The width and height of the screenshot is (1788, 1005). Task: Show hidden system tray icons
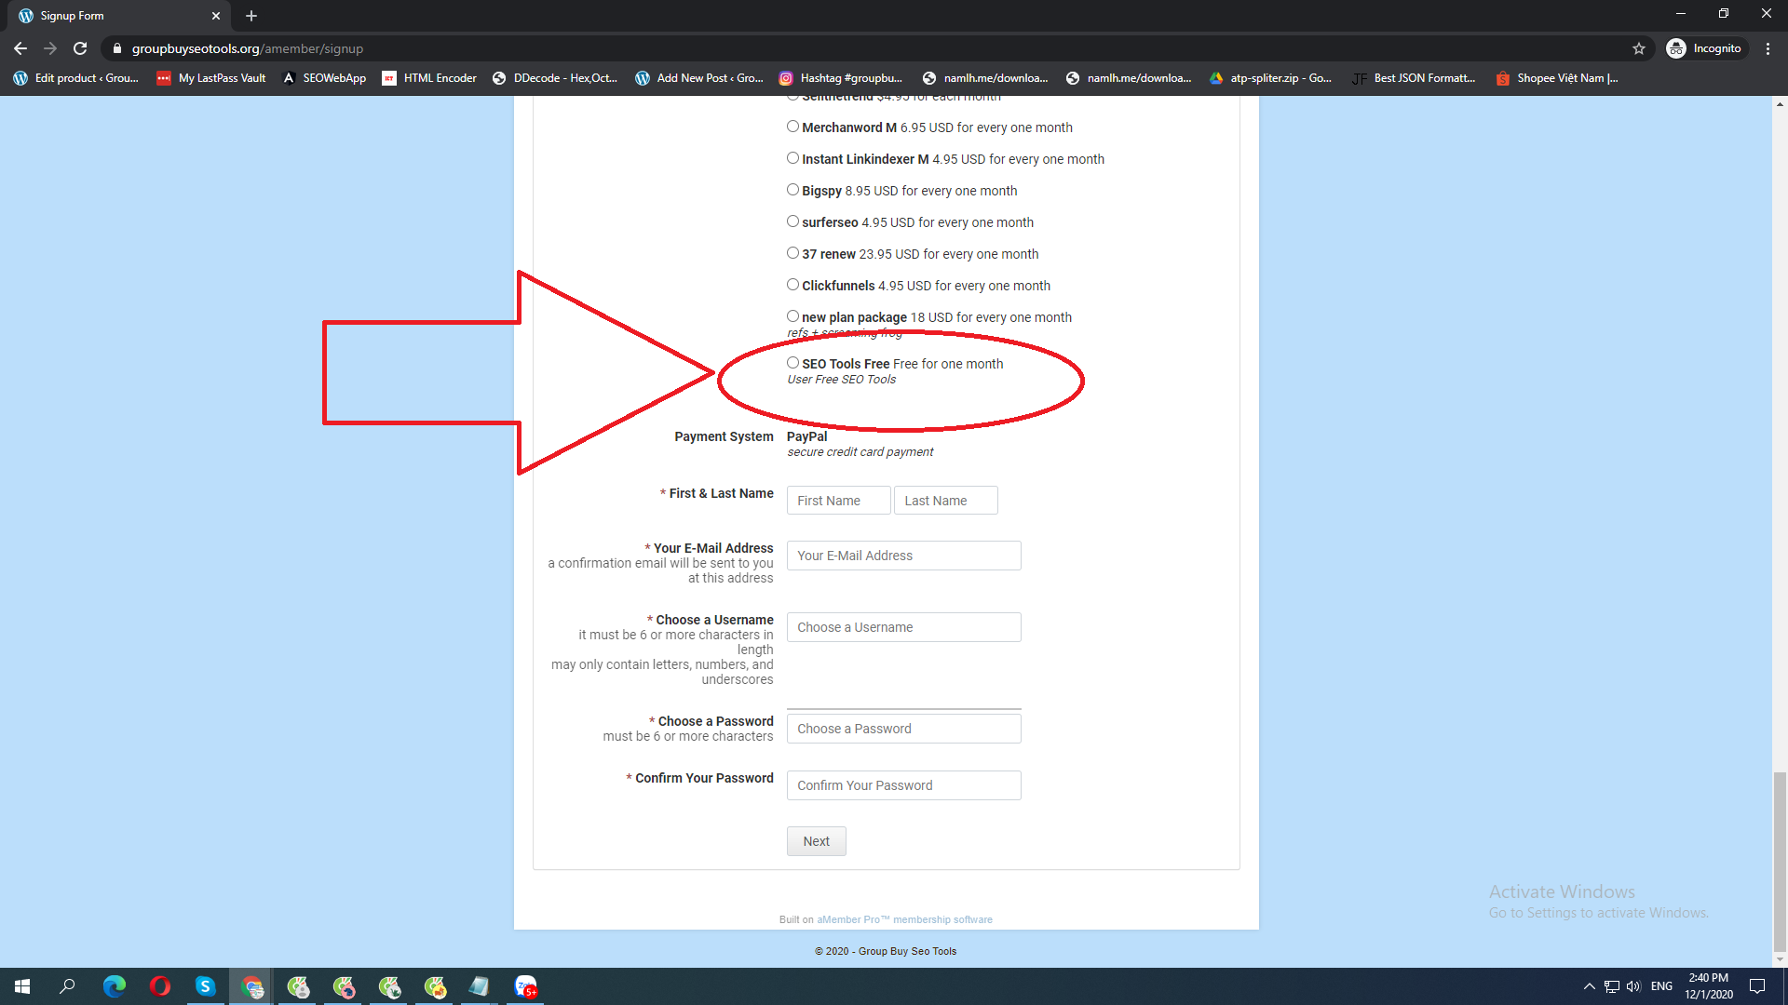(x=1589, y=986)
